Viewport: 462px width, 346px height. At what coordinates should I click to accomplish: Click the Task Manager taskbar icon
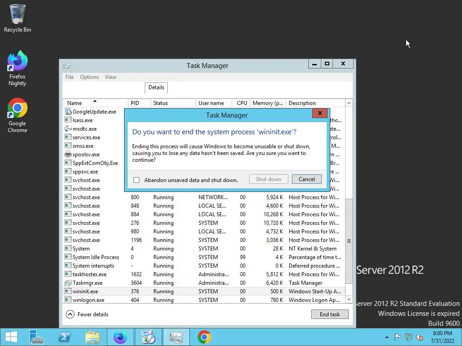click(176, 337)
